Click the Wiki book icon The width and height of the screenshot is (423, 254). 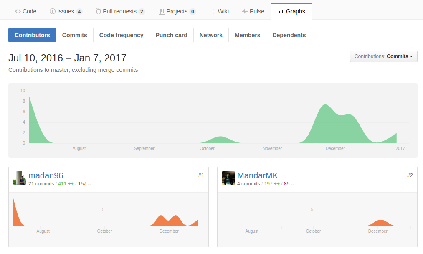pyautogui.click(x=212, y=11)
